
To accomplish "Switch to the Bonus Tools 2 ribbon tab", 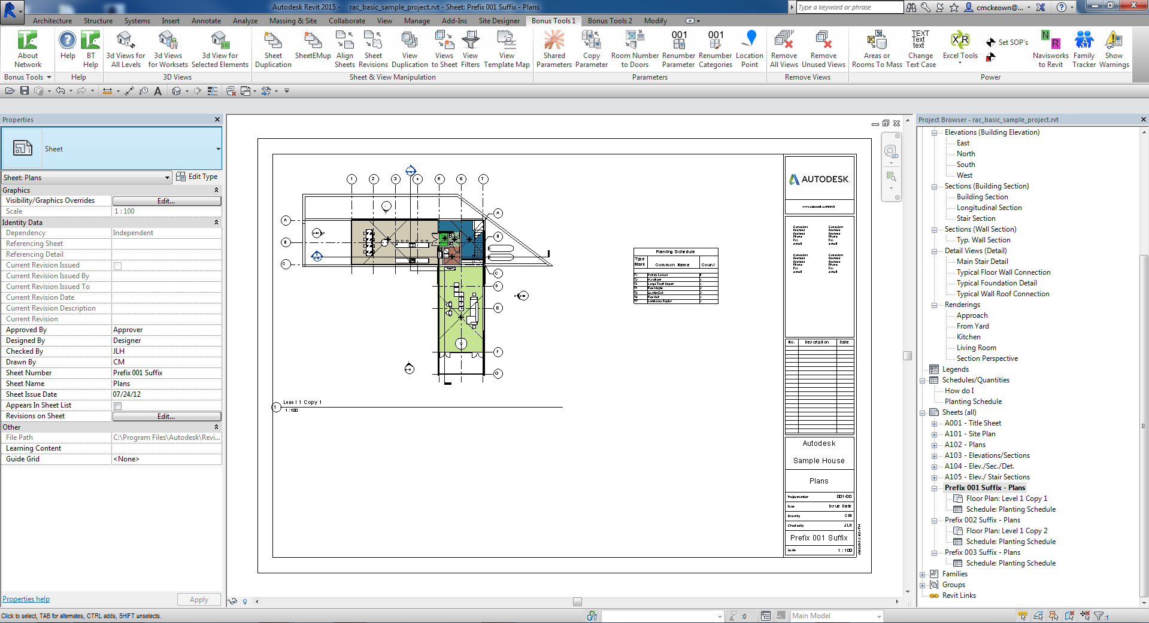I will click(x=609, y=20).
